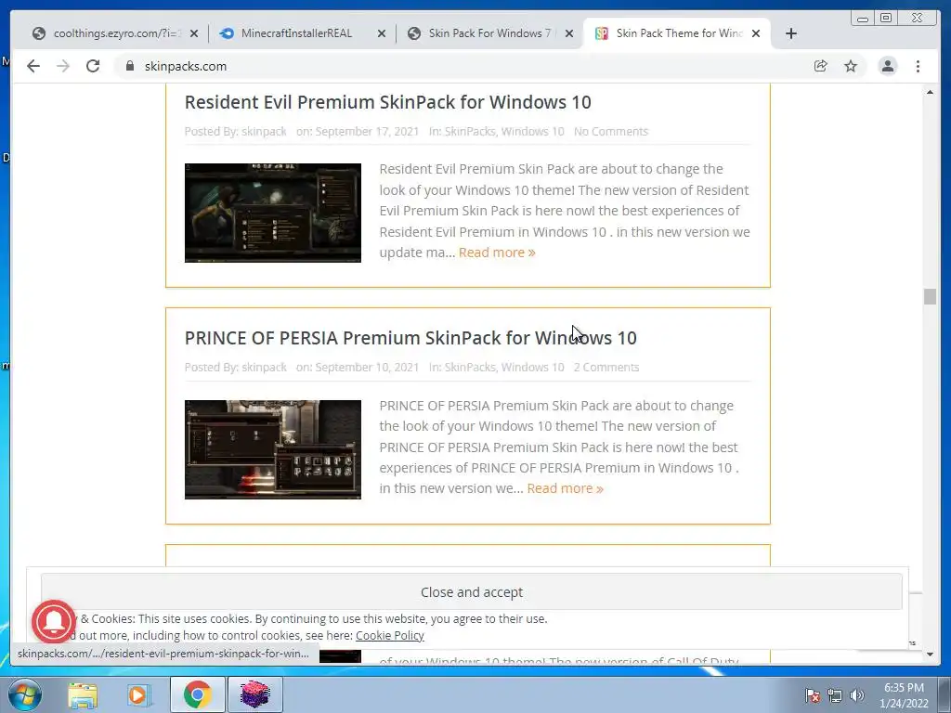Share this page using the share icon
The width and height of the screenshot is (951, 713).
821,66
